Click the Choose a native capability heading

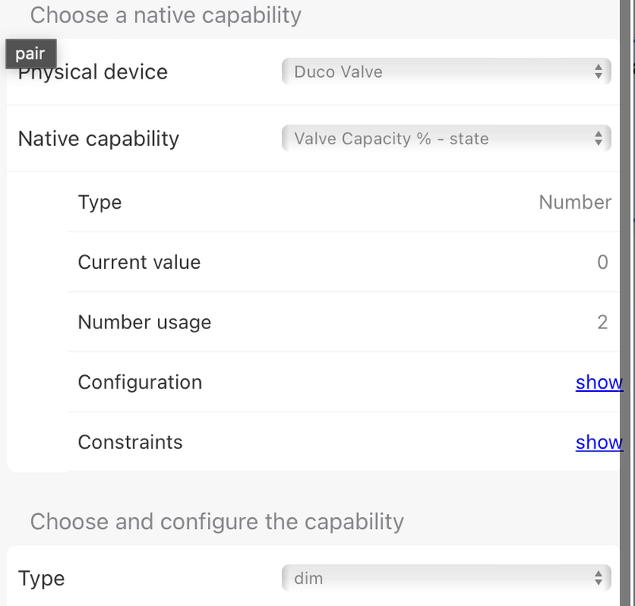(x=165, y=15)
